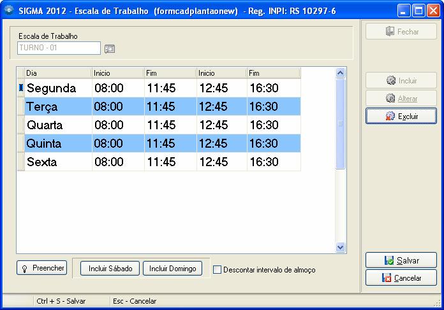444x310 pixels.
Task: Click the 16:30 cell in Quarta row
Action: click(274, 125)
